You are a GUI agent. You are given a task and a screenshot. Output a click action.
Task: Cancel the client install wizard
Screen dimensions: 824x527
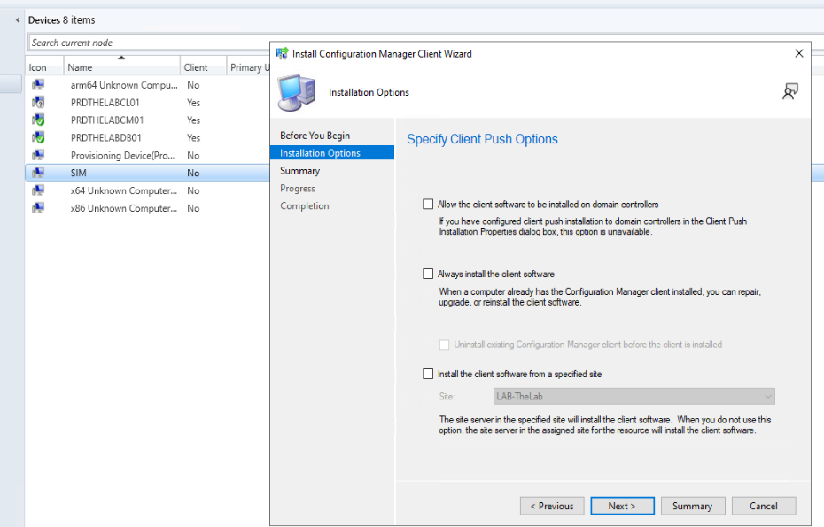764,506
